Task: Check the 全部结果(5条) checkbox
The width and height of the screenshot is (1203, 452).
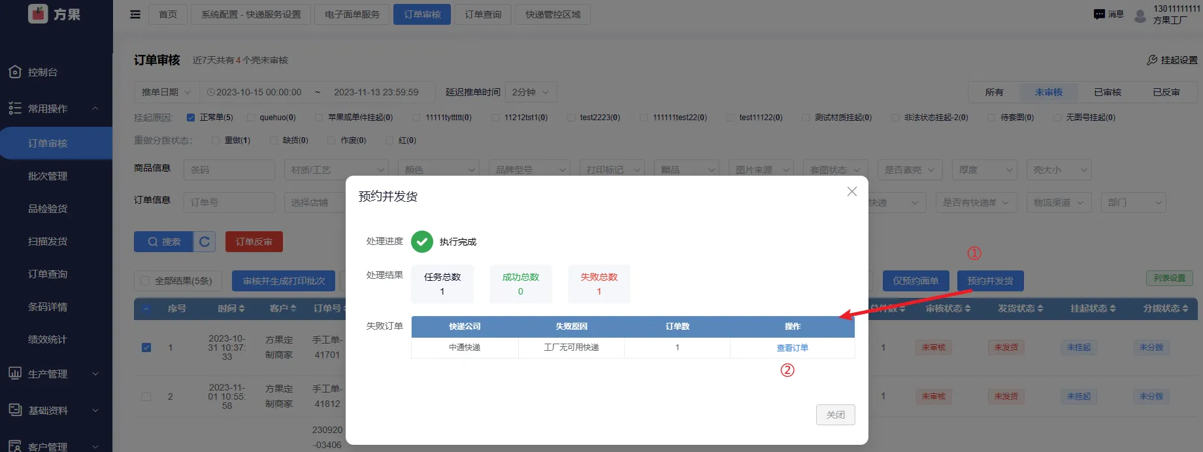Action: (x=146, y=281)
